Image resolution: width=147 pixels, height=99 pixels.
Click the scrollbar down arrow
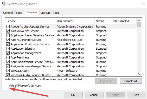click(x=139, y=74)
